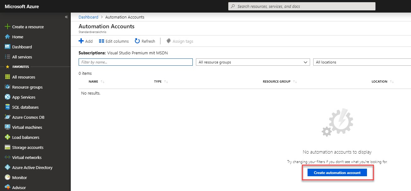Click the Resource groups cube icon

pos(8,87)
